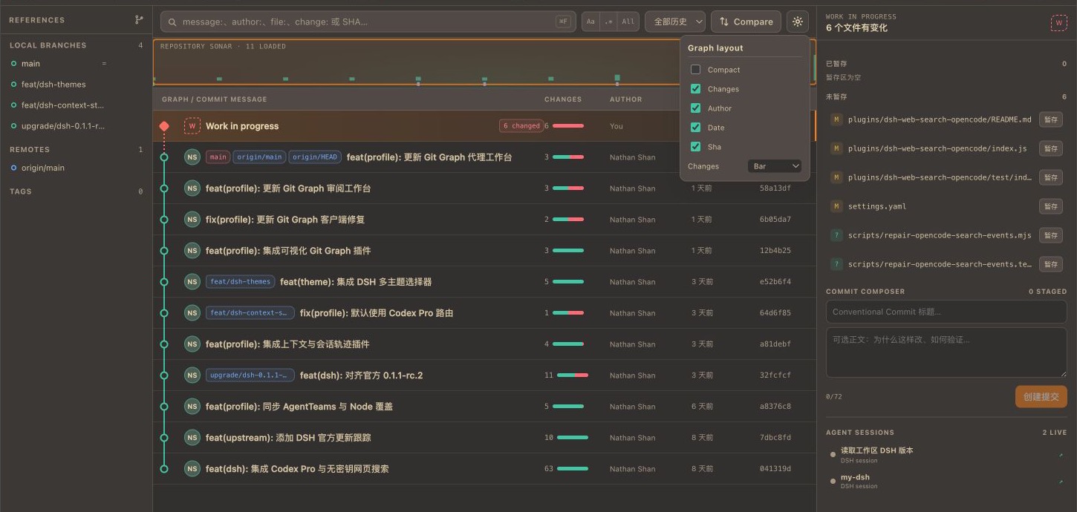Click changes bar of 集成 Codex Pro commit
1077x512 pixels.
coord(573,469)
